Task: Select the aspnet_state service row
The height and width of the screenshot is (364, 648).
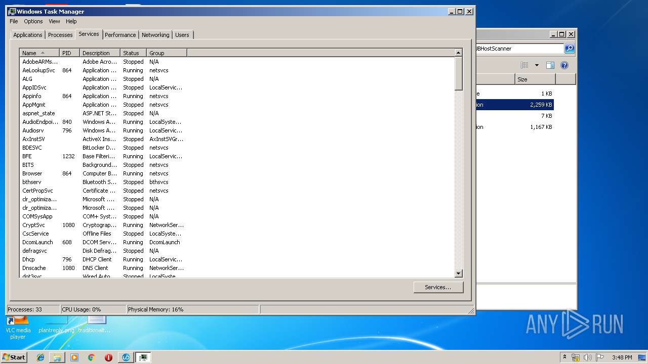Action: pos(237,113)
